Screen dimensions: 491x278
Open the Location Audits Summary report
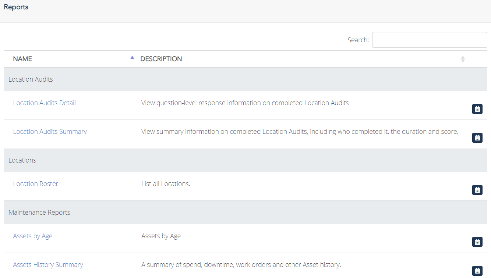pos(50,132)
